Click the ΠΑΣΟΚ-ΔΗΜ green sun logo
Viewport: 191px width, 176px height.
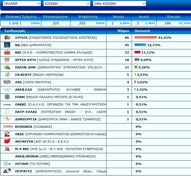pos(7,67)
